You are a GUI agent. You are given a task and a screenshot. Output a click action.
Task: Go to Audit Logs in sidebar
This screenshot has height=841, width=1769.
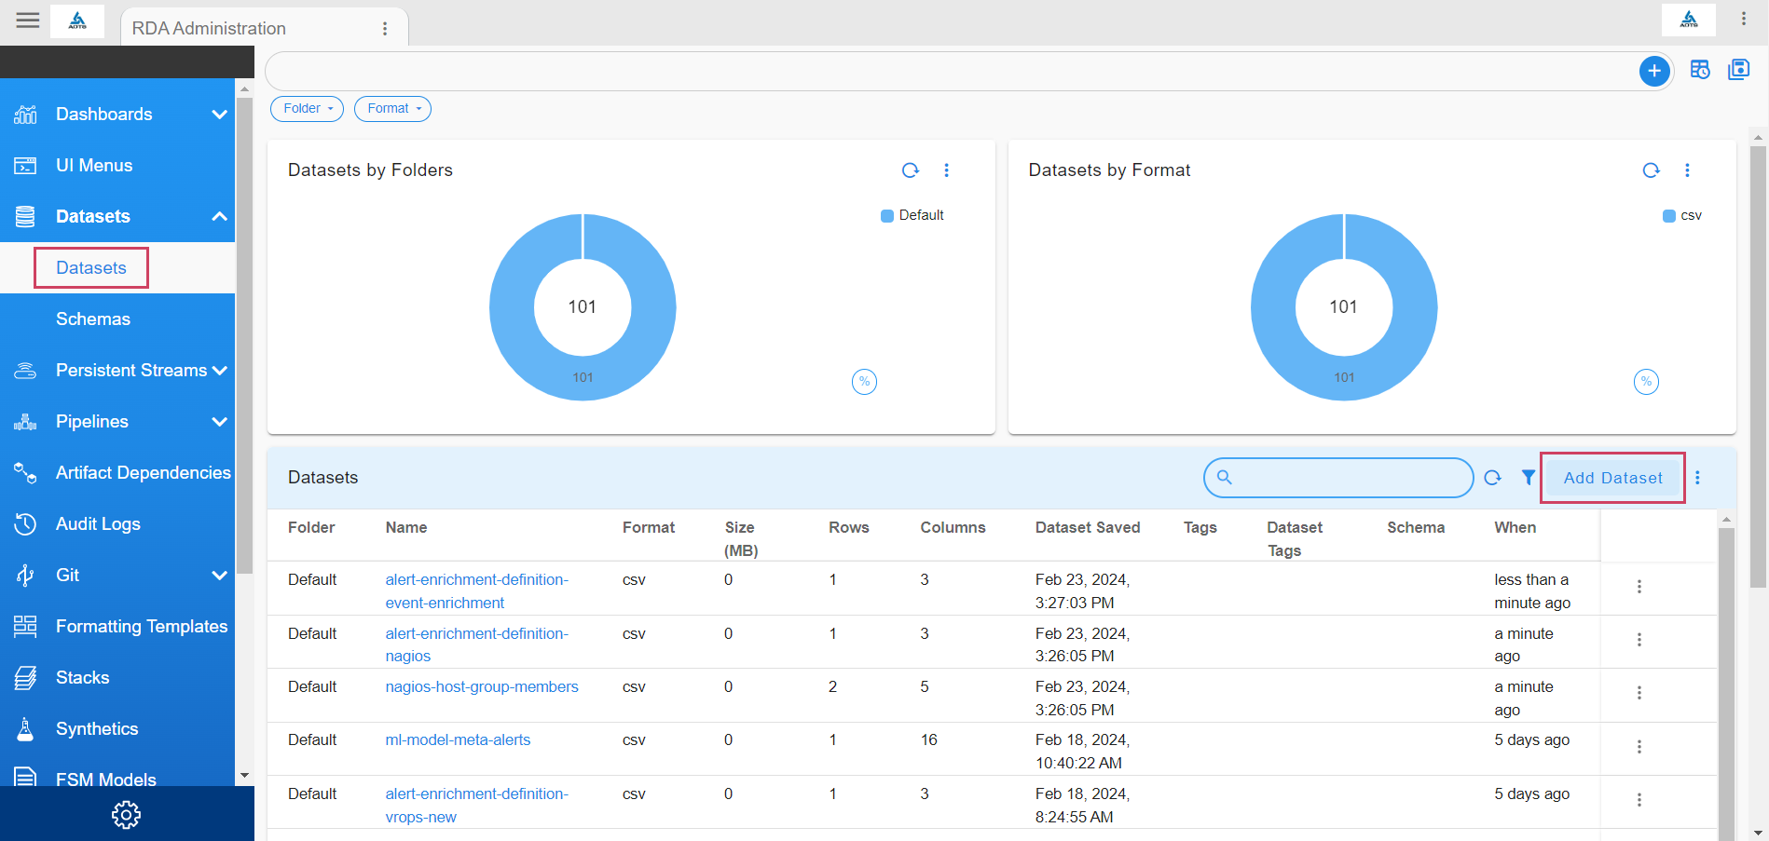pyautogui.click(x=98, y=524)
